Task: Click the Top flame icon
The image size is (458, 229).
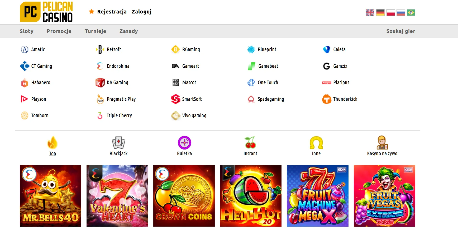Action: pos(53,143)
